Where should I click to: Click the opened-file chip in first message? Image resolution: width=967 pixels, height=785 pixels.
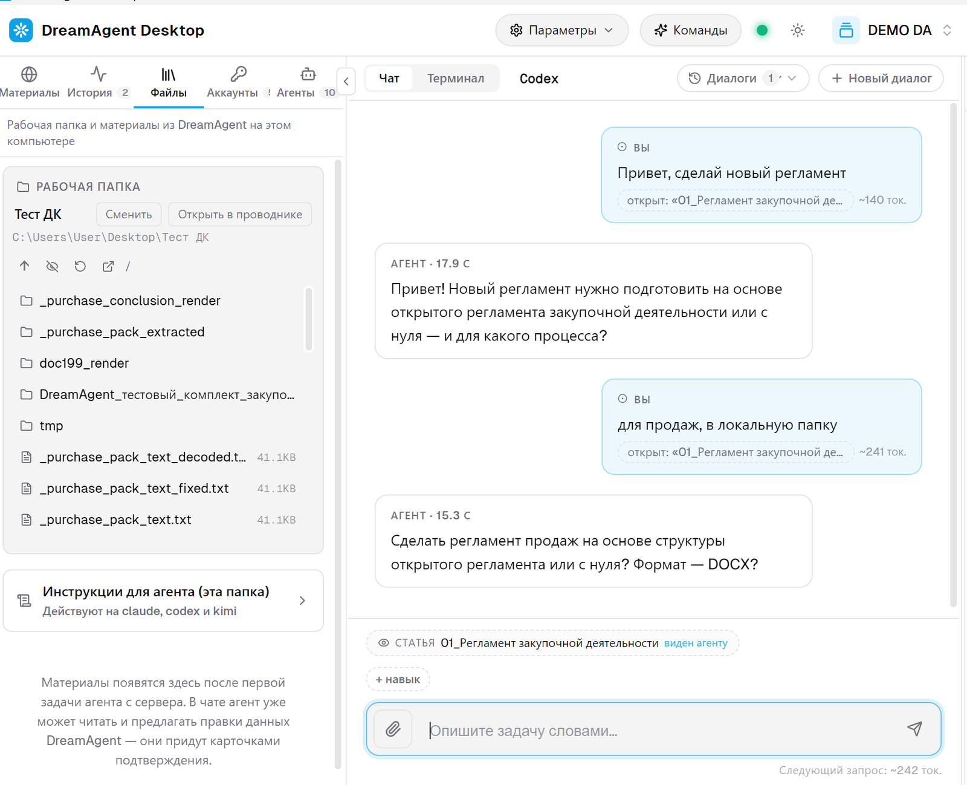[x=735, y=200]
